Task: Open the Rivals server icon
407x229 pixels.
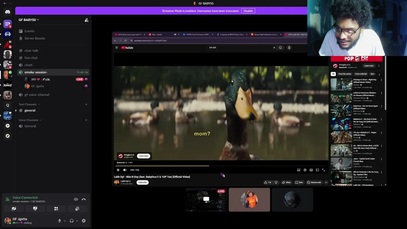Action: [x=8, y=85]
